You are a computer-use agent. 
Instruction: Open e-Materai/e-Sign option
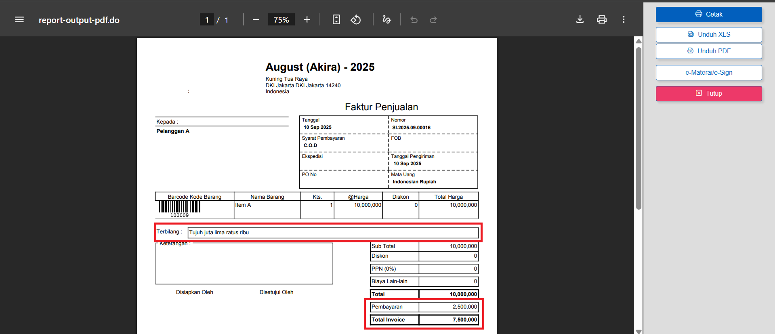click(x=709, y=73)
